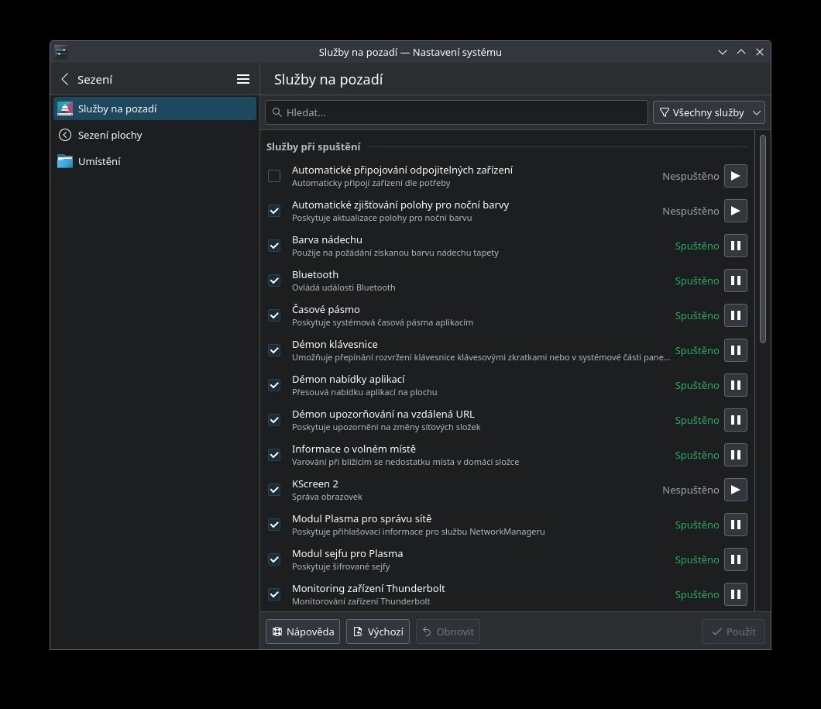Enable Automatické připojování odpojitelných zařízení checkbox
The width and height of the screenshot is (821, 709).
(274, 176)
